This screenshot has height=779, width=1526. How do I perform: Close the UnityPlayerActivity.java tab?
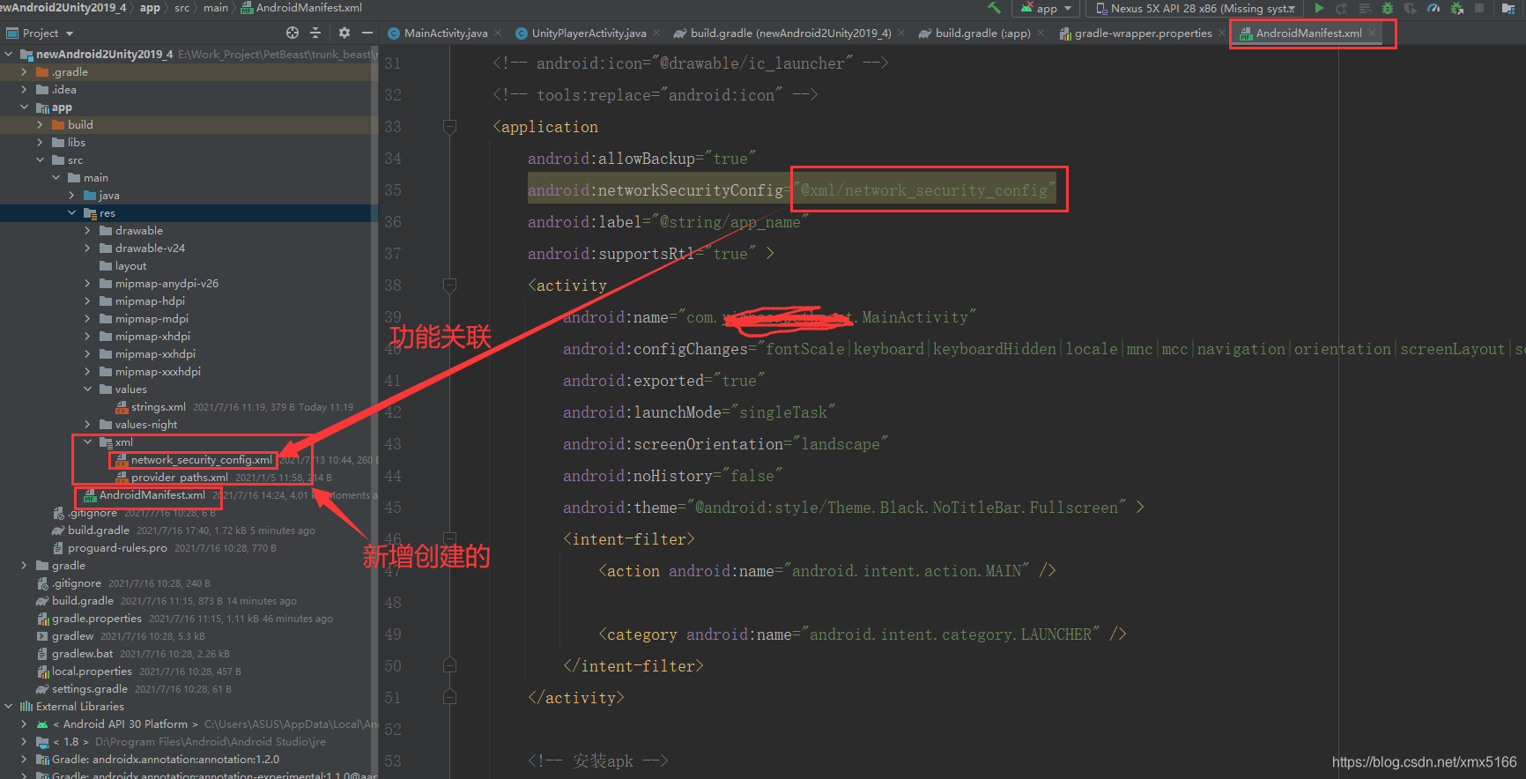point(656,33)
